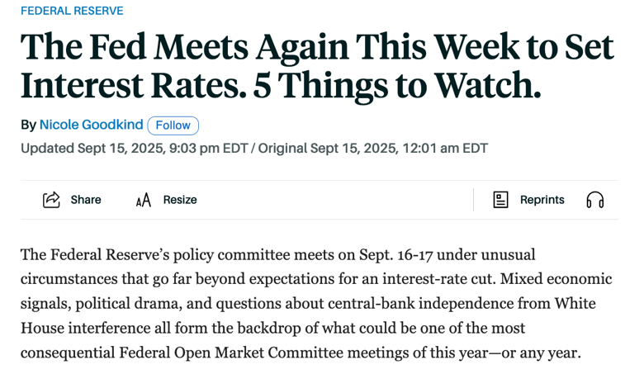Click "5 Things to Watch." in headline
This screenshot has height=374, width=625.
pyautogui.click(x=397, y=86)
